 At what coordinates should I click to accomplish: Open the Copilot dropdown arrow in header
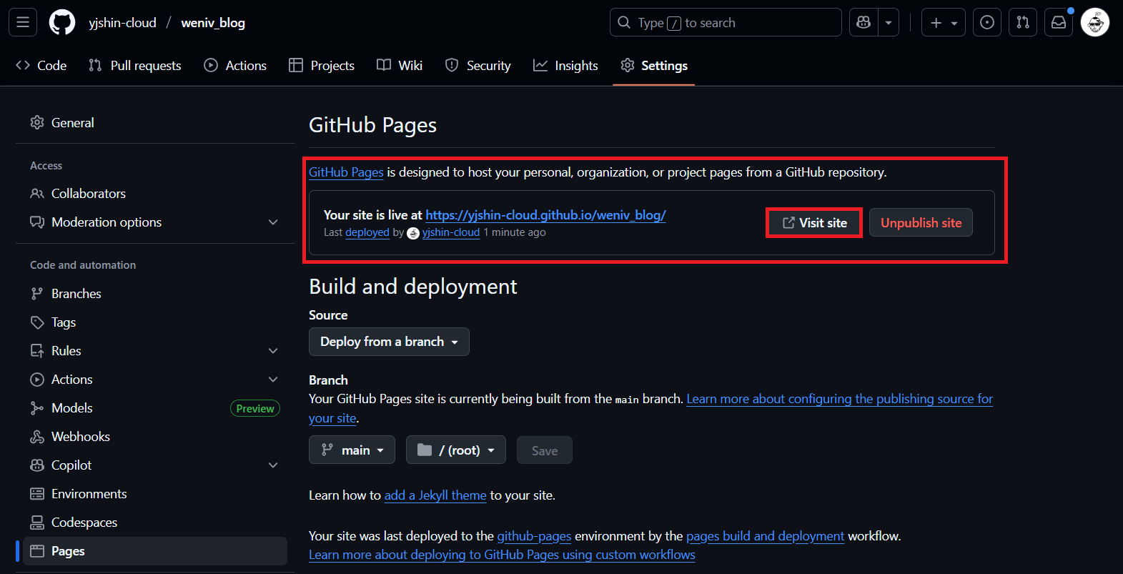click(889, 22)
